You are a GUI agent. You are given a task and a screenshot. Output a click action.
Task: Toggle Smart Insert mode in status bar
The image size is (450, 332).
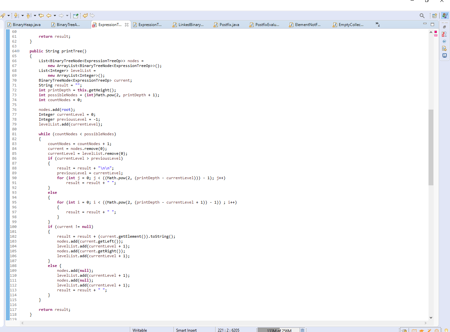pyautogui.click(x=186, y=330)
